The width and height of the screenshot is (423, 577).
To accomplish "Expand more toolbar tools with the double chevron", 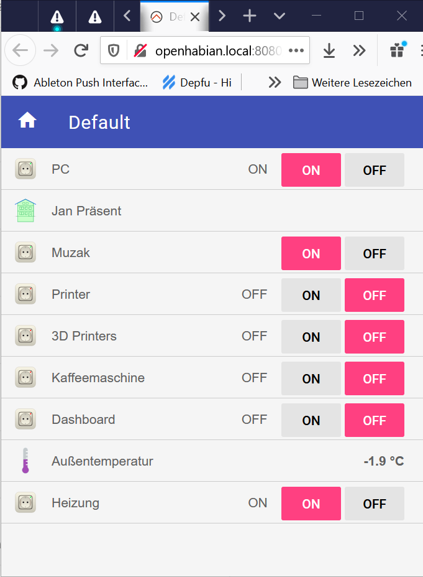I will (359, 50).
